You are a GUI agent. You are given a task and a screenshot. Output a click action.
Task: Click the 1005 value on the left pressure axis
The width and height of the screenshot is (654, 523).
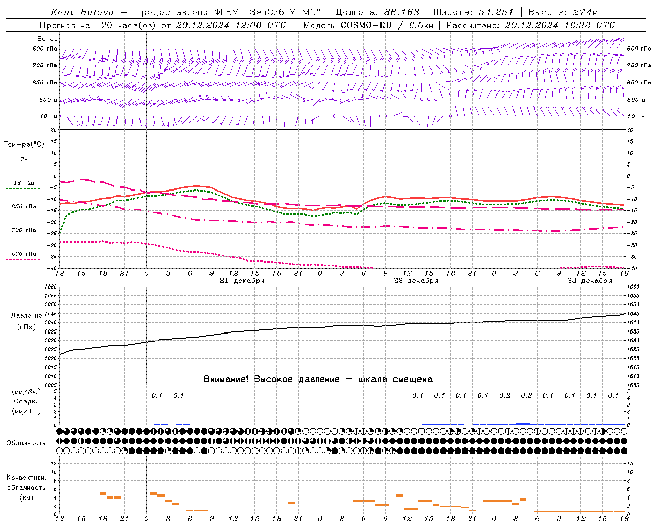click(x=50, y=385)
